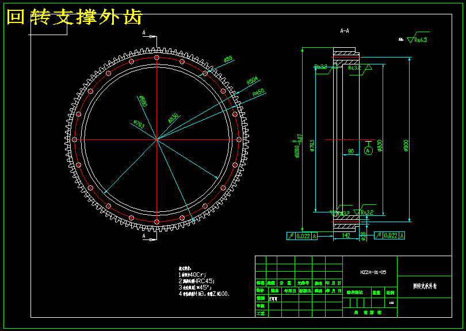This screenshot has height=331, width=466.
Task: Click the top center bolt hole on the red circle
Action: click(157, 58)
